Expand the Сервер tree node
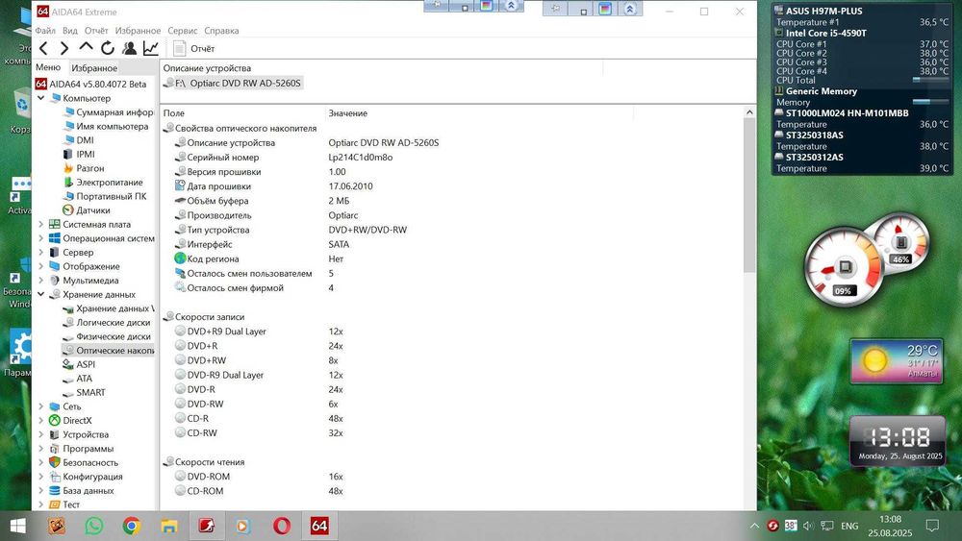This screenshot has width=962, height=541. pos(41,253)
